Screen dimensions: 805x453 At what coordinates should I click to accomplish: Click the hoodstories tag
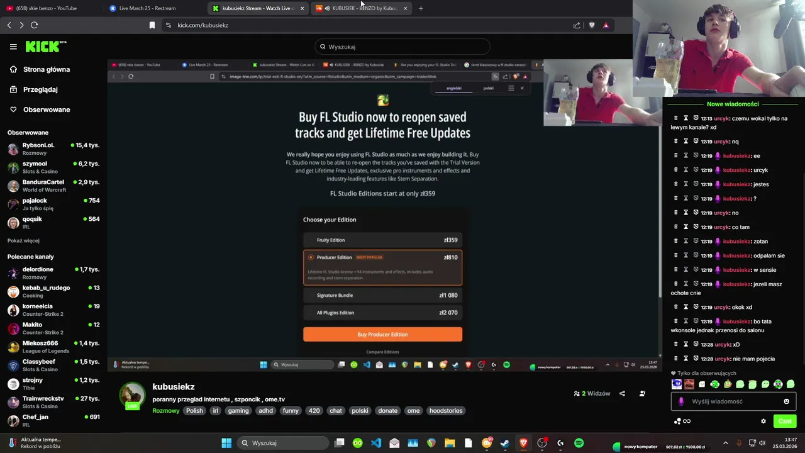[x=446, y=411]
